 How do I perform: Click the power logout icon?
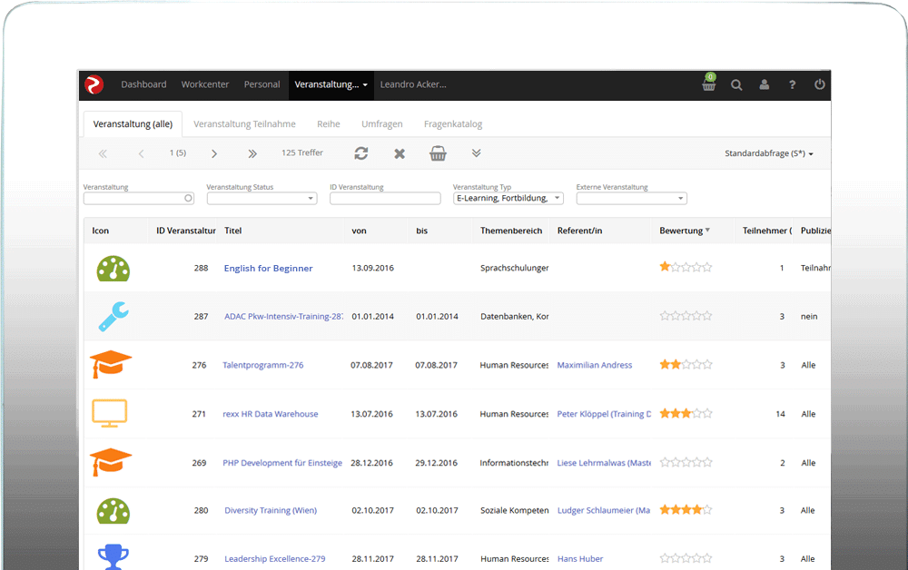pos(819,84)
